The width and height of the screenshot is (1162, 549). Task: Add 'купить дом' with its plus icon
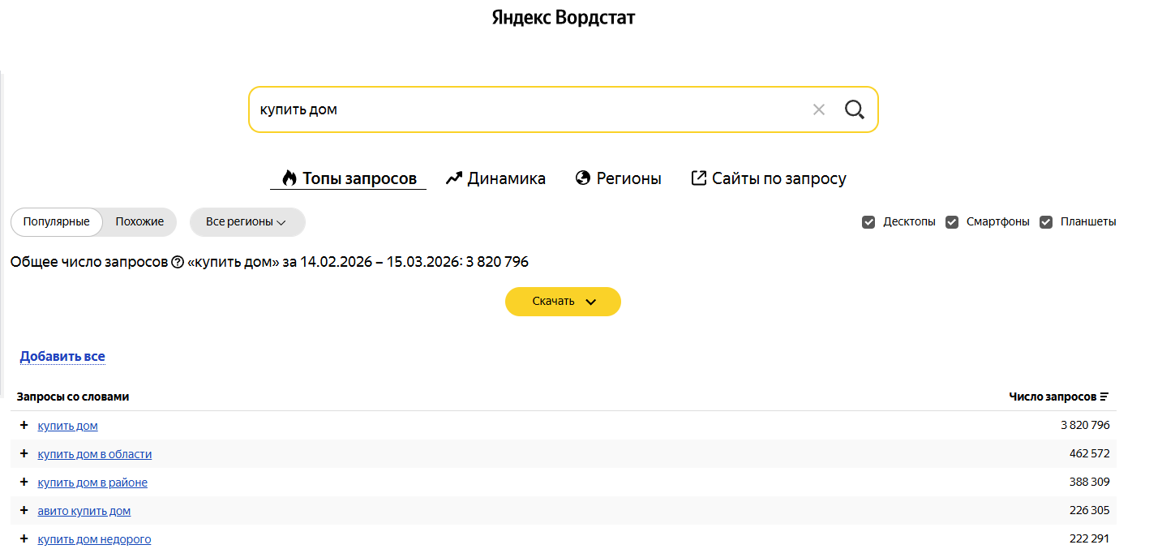(x=24, y=425)
